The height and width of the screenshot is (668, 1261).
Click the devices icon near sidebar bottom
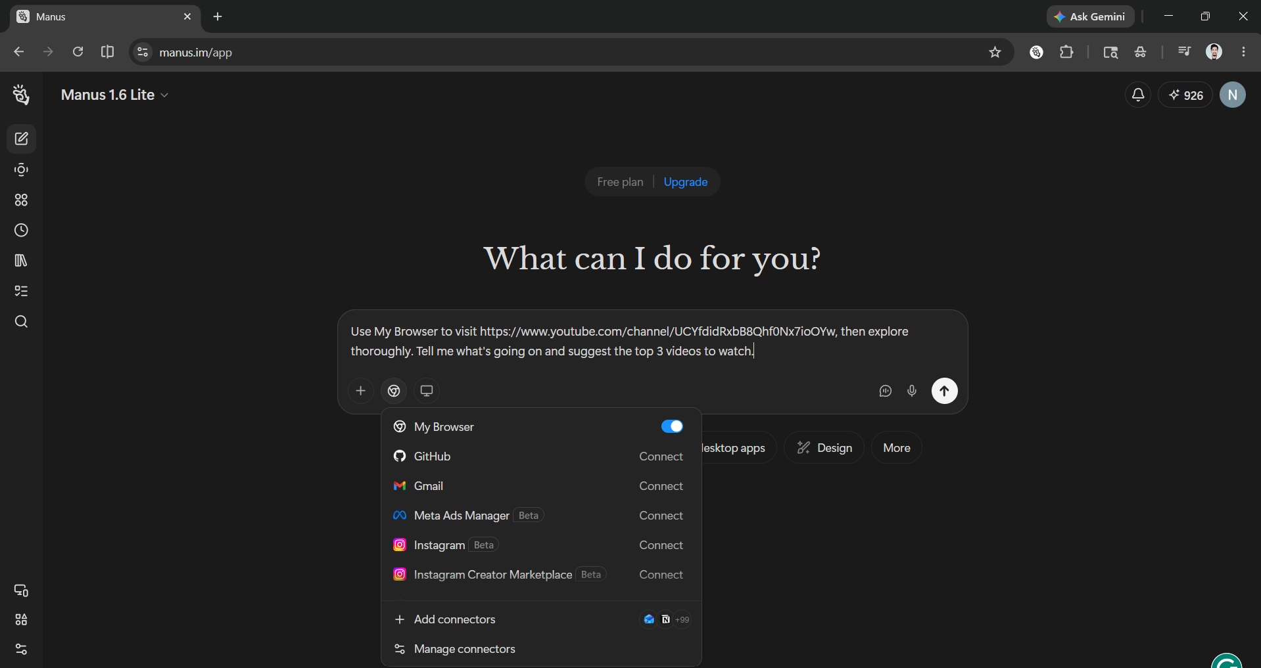(x=21, y=590)
